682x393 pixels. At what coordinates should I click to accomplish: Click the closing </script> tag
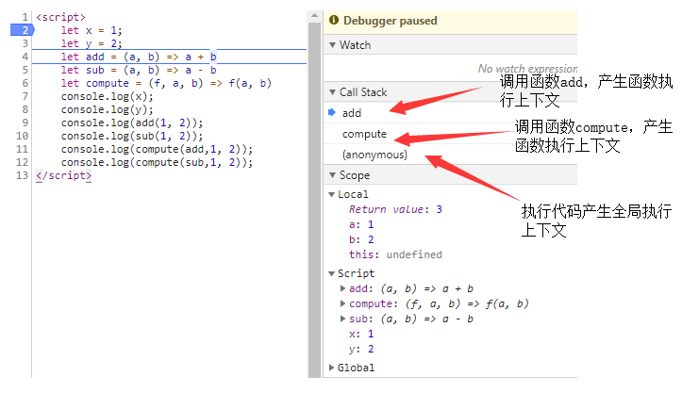[x=63, y=175]
